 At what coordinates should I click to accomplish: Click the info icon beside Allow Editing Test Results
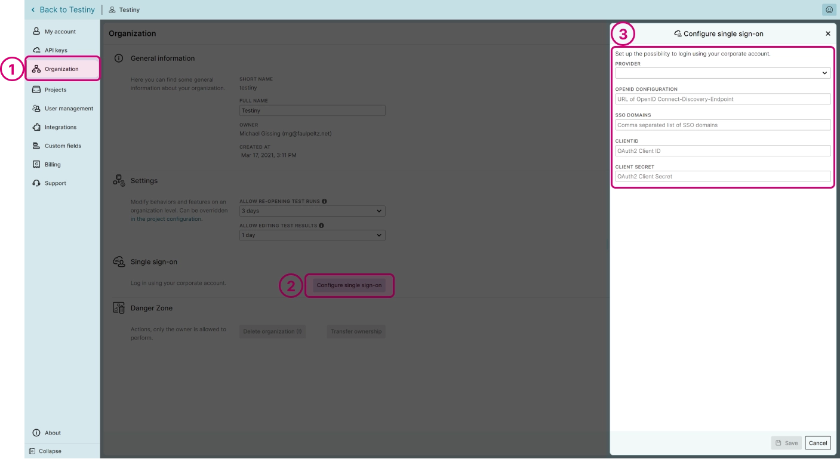coord(321,226)
